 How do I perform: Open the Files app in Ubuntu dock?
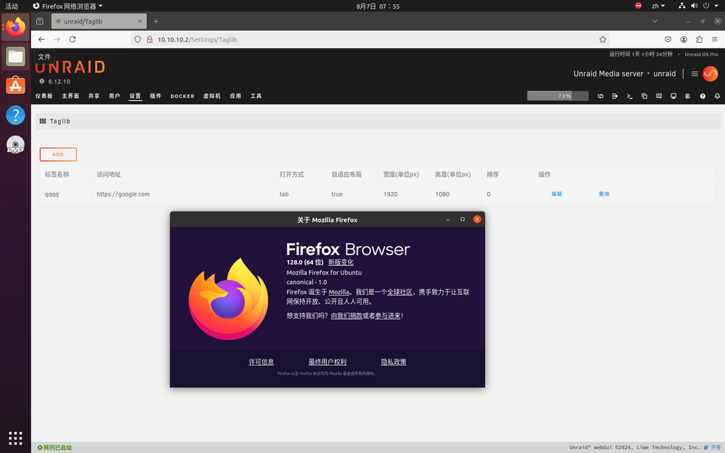tap(15, 57)
